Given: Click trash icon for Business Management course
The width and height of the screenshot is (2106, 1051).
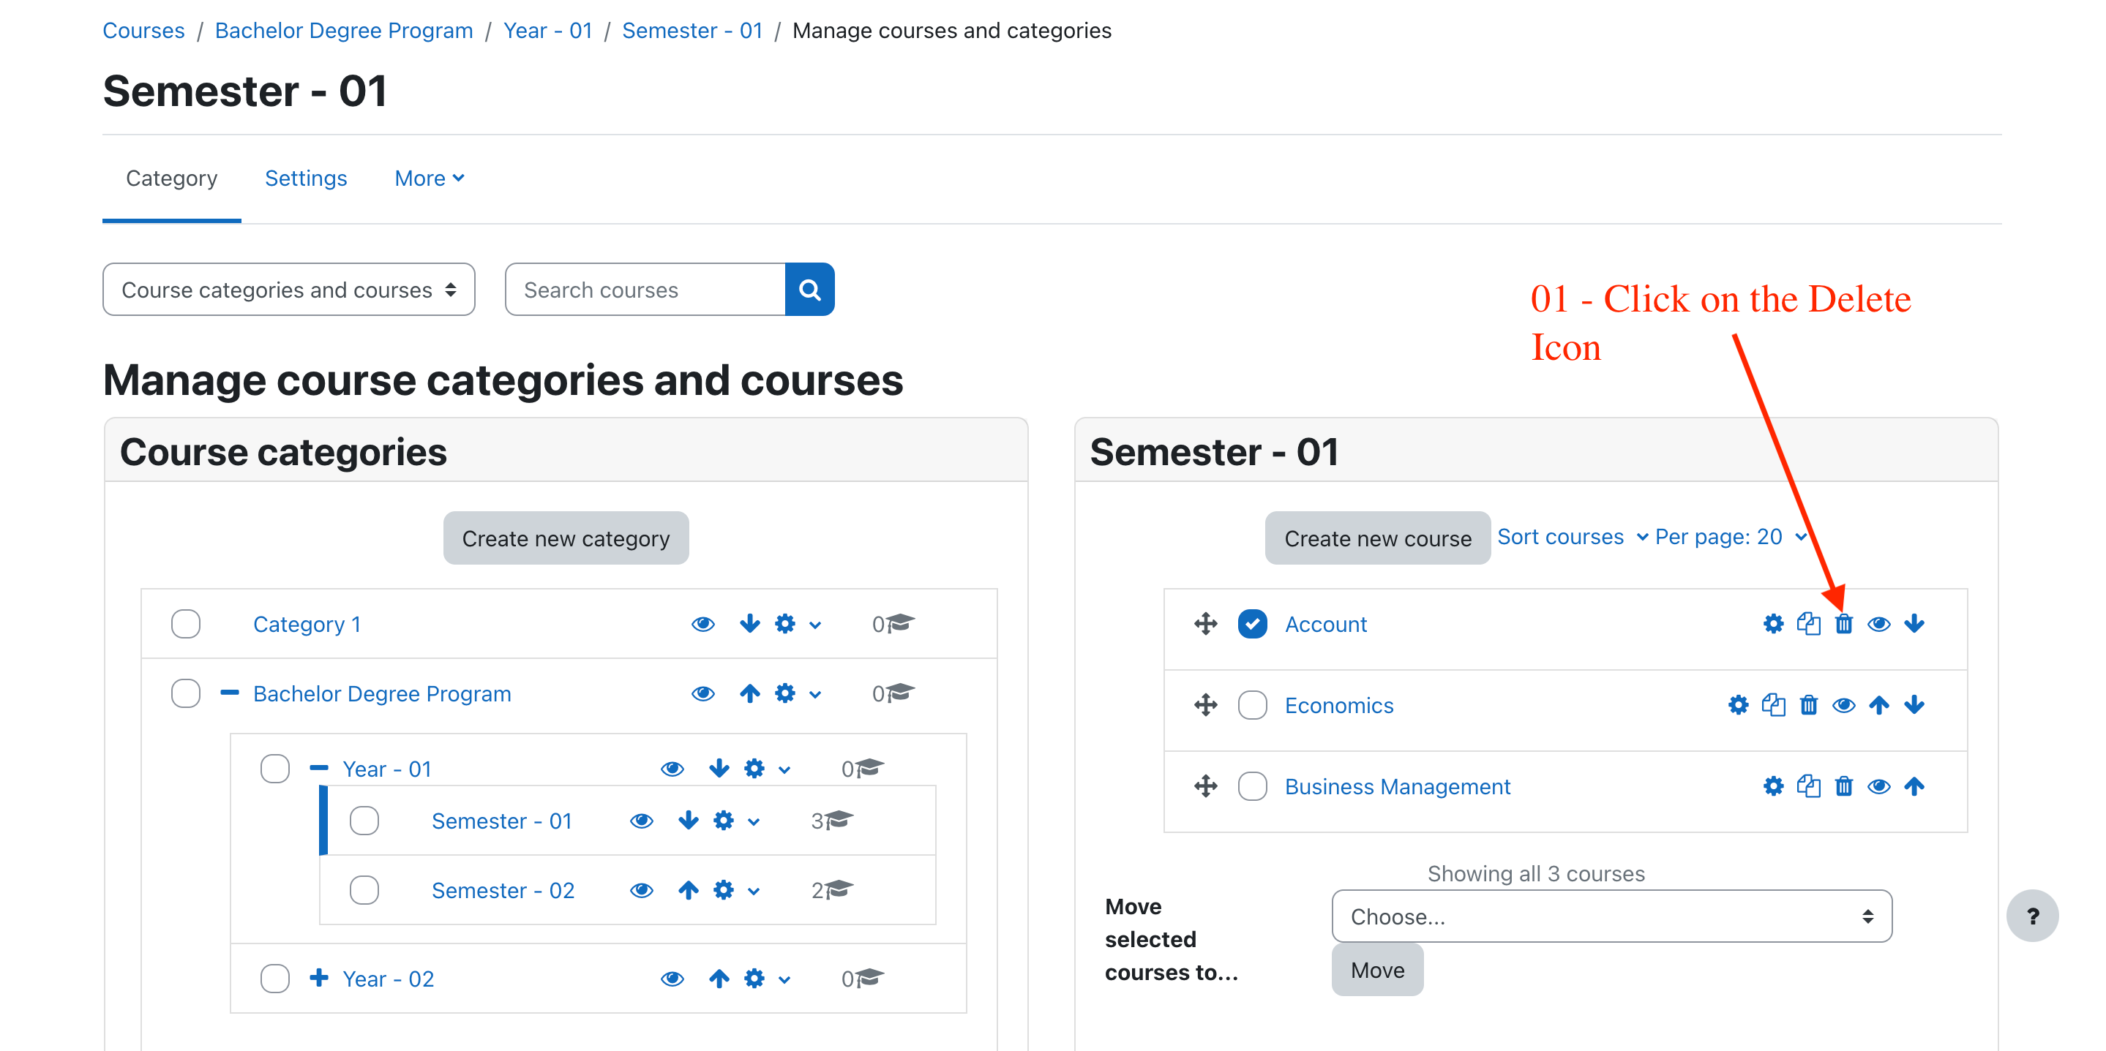Looking at the screenshot, I should (x=1843, y=786).
